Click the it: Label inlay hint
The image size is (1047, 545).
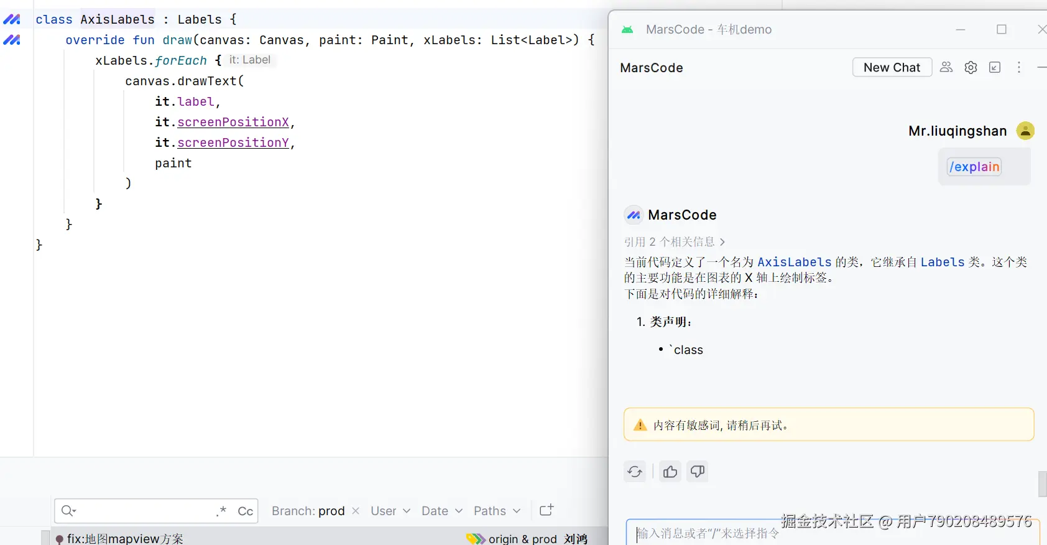click(x=250, y=60)
